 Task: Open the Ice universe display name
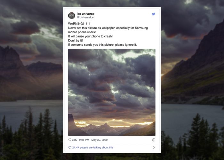85,14
